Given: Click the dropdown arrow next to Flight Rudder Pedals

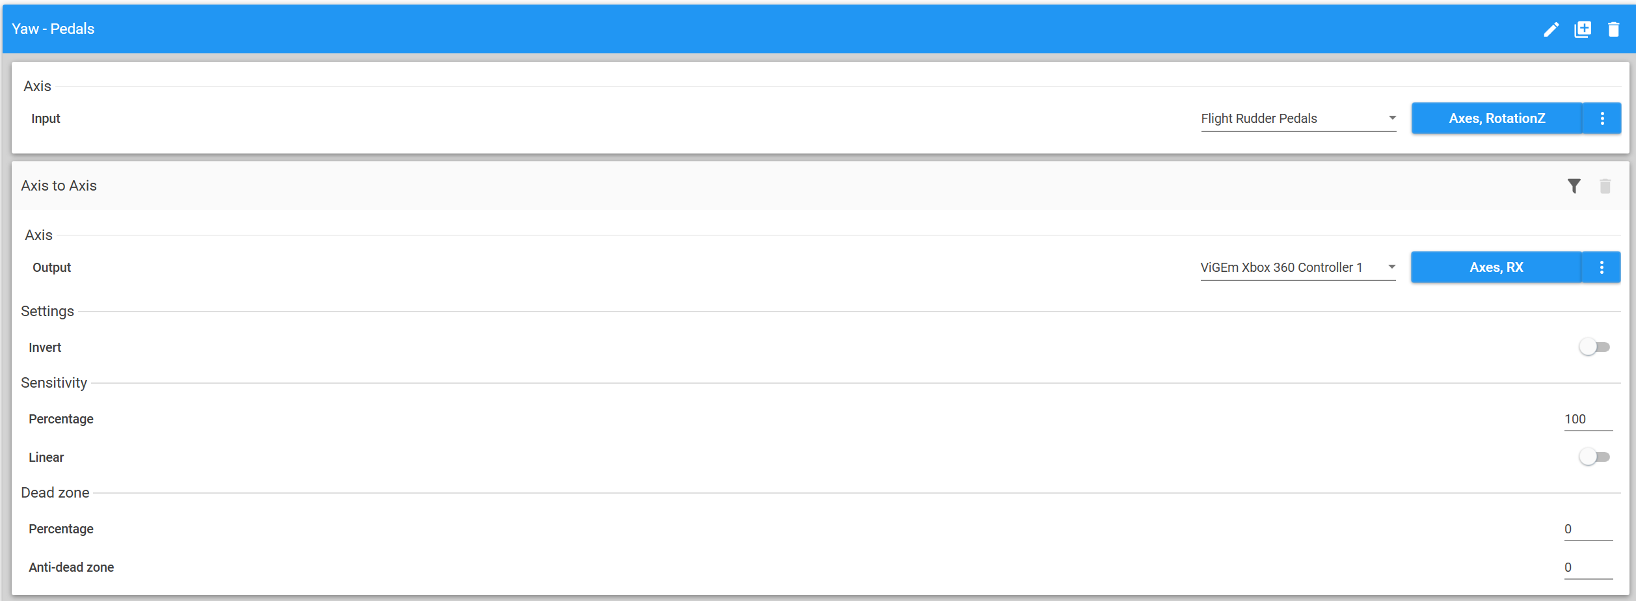Looking at the screenshot, I should 1392,118.
